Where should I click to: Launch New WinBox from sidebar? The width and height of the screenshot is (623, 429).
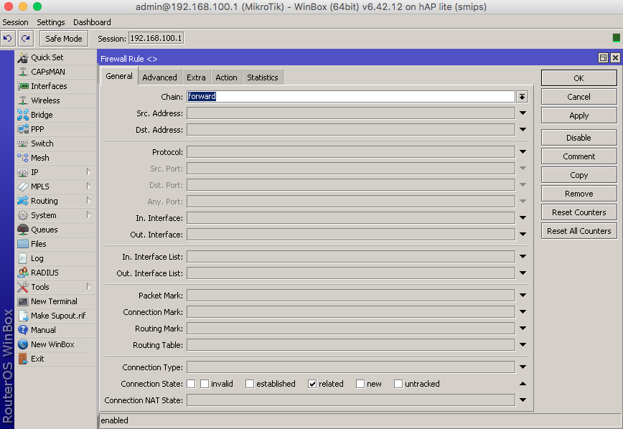click(x=56, y=344)
